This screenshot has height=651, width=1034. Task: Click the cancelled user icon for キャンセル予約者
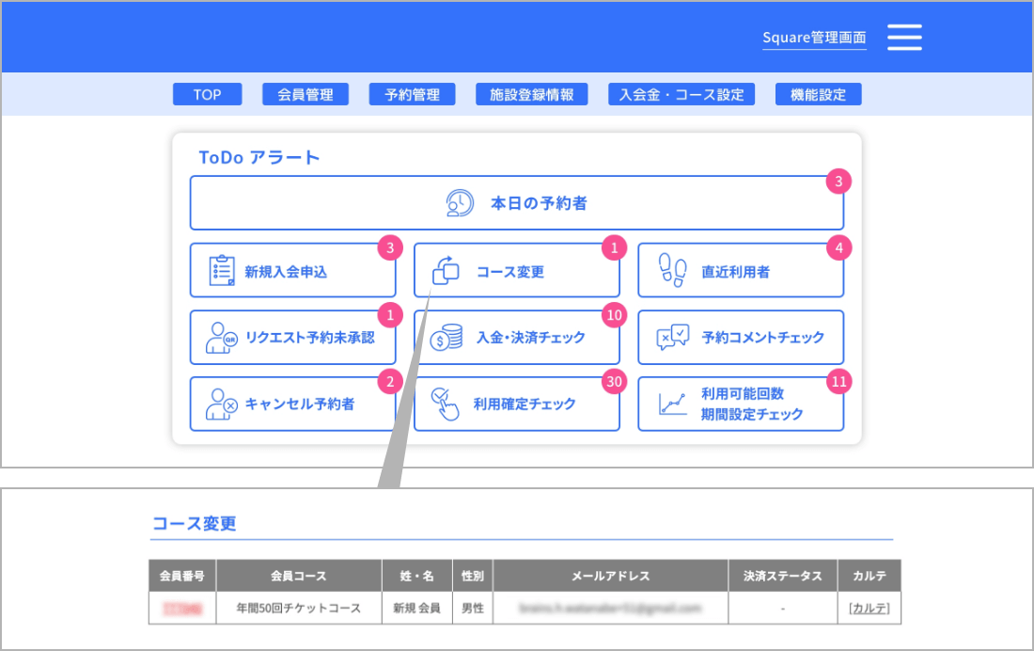(x=222, y=405)
